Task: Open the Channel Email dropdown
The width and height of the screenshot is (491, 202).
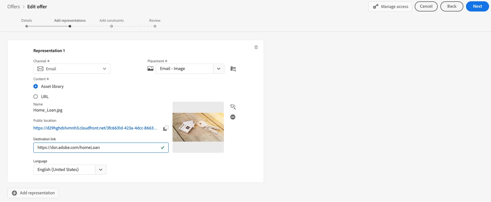Action: [72, 69]
